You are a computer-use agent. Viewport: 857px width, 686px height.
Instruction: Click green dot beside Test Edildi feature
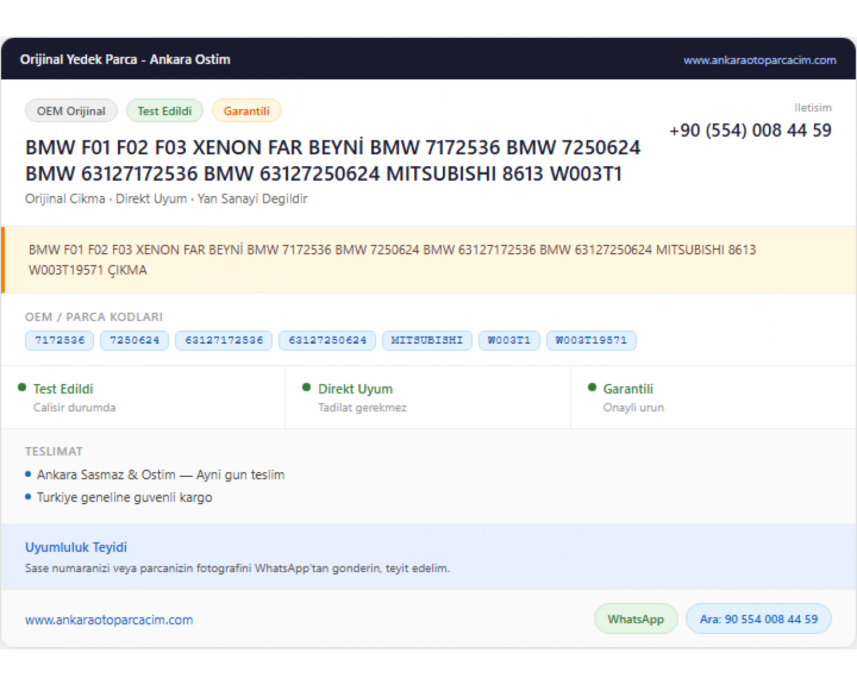[22, 388]
